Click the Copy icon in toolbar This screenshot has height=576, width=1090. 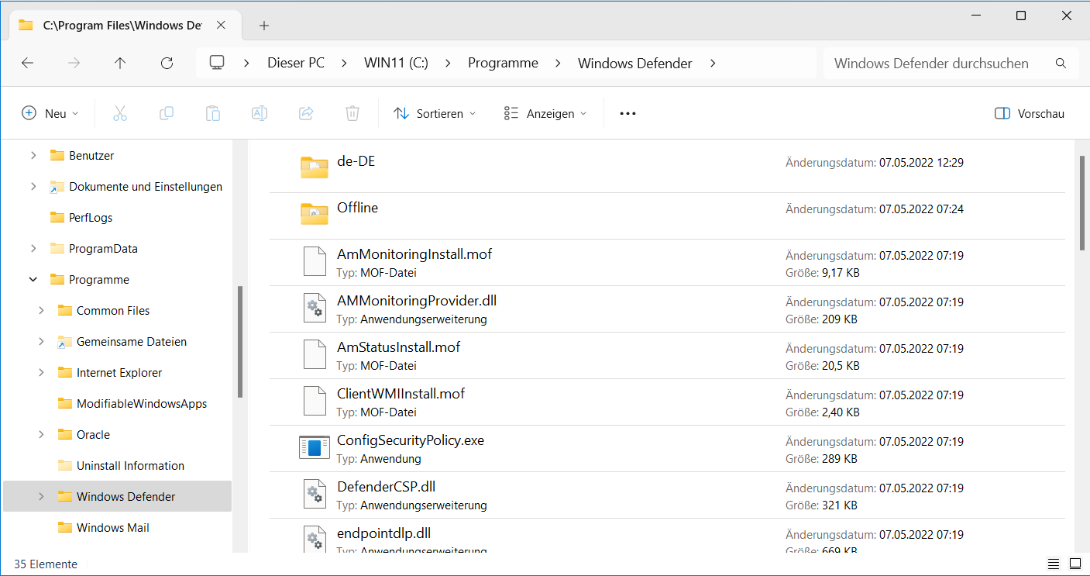166,113
